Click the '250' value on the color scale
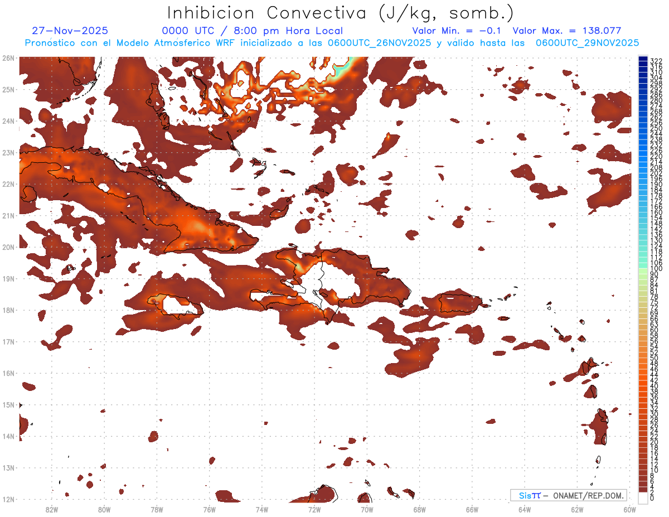The height and width of the screenshot is (517, 669). [656, 129]
